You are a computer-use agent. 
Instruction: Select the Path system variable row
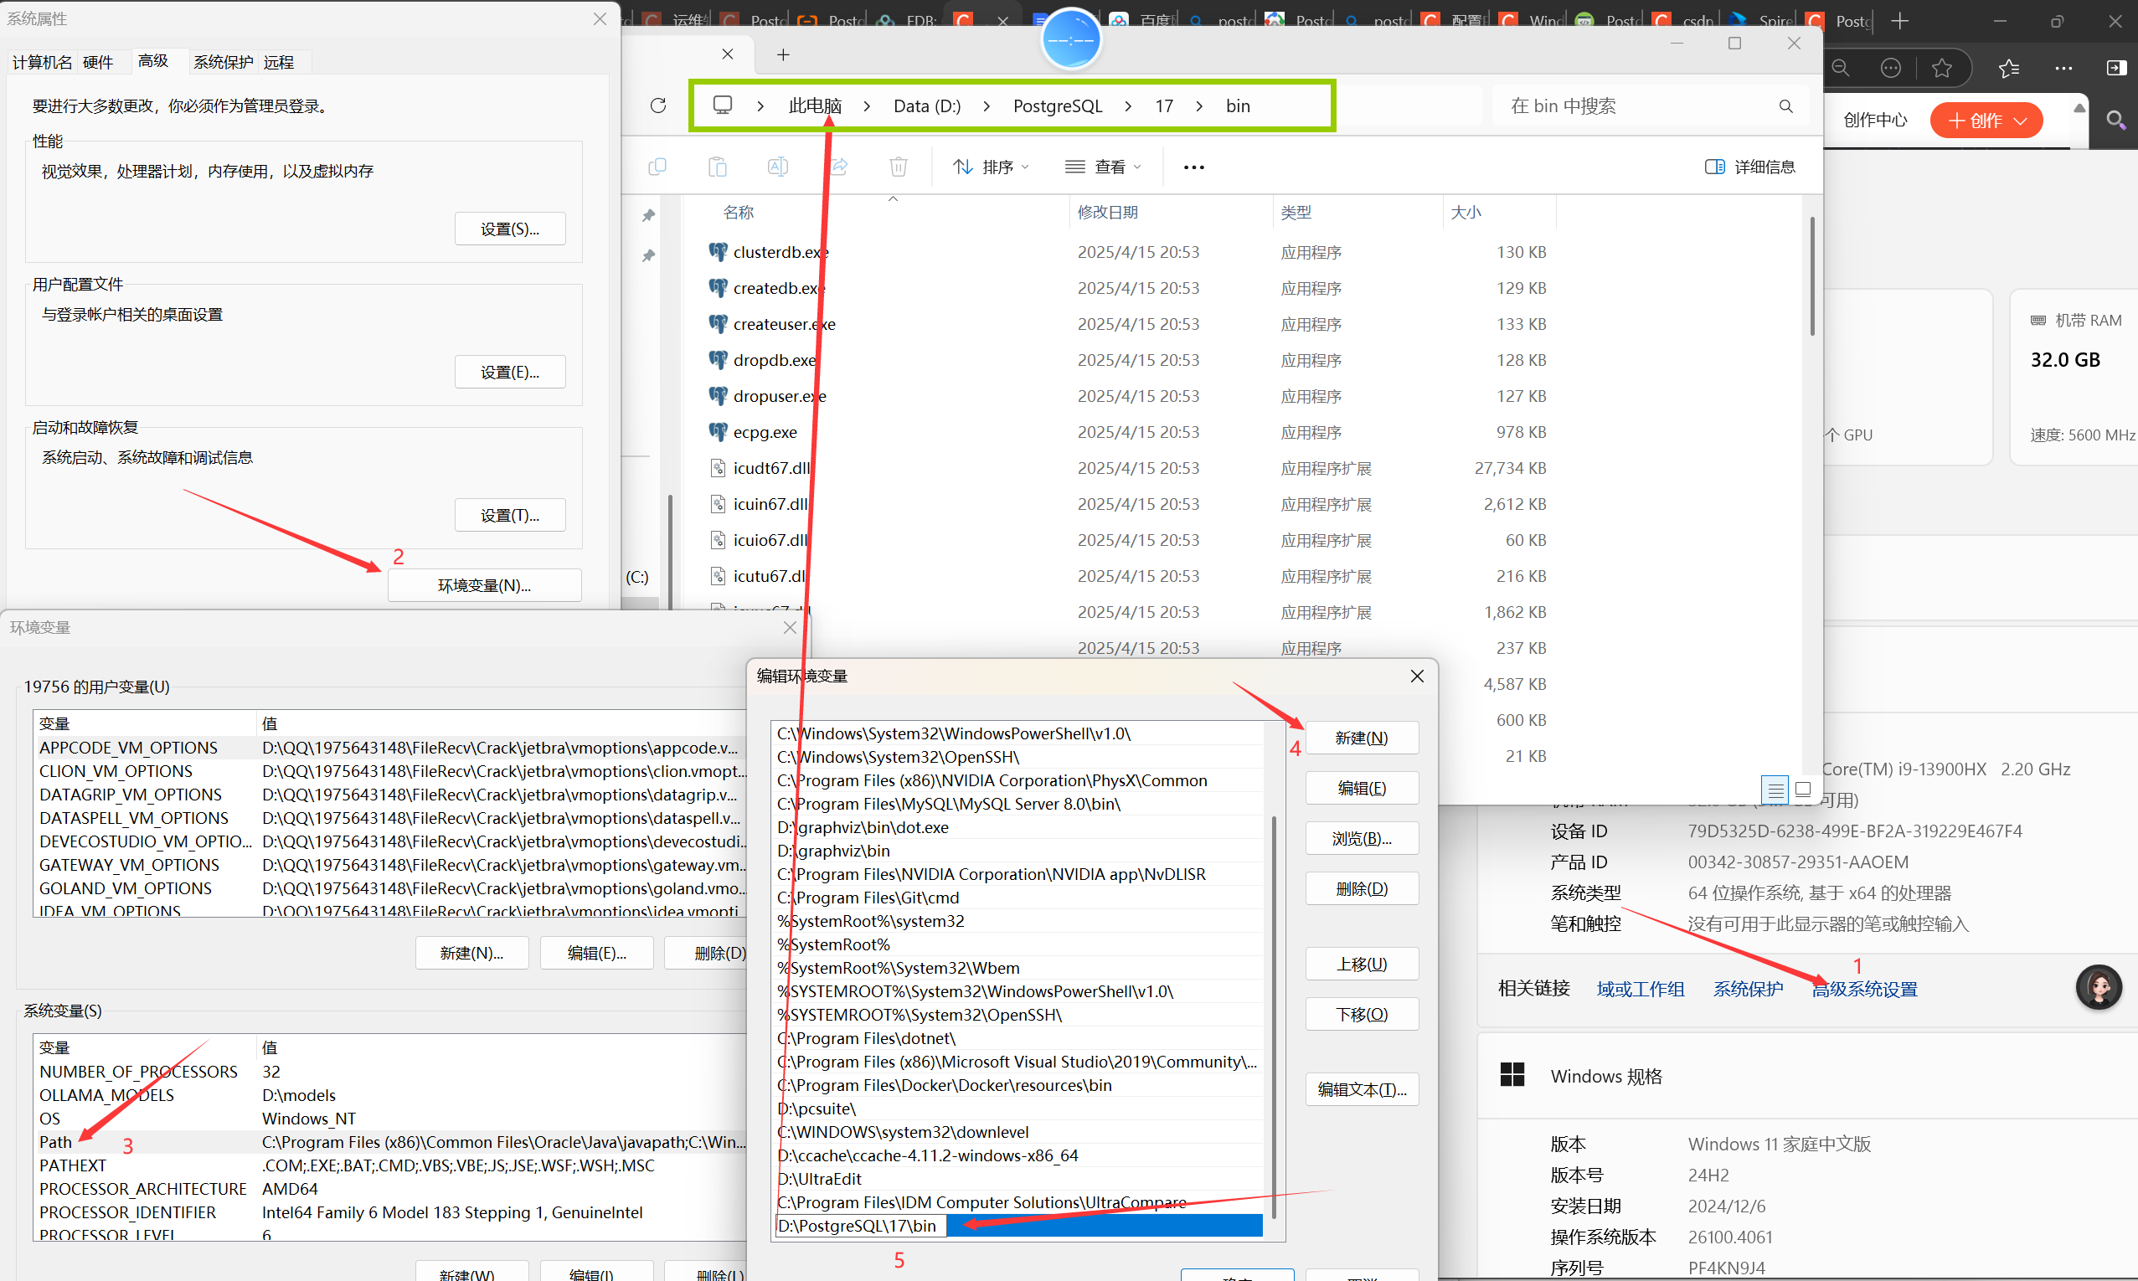tap(56, 1142)
